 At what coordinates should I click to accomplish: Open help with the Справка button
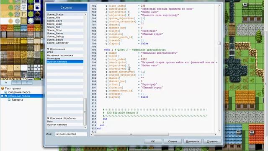pos(212,141)
